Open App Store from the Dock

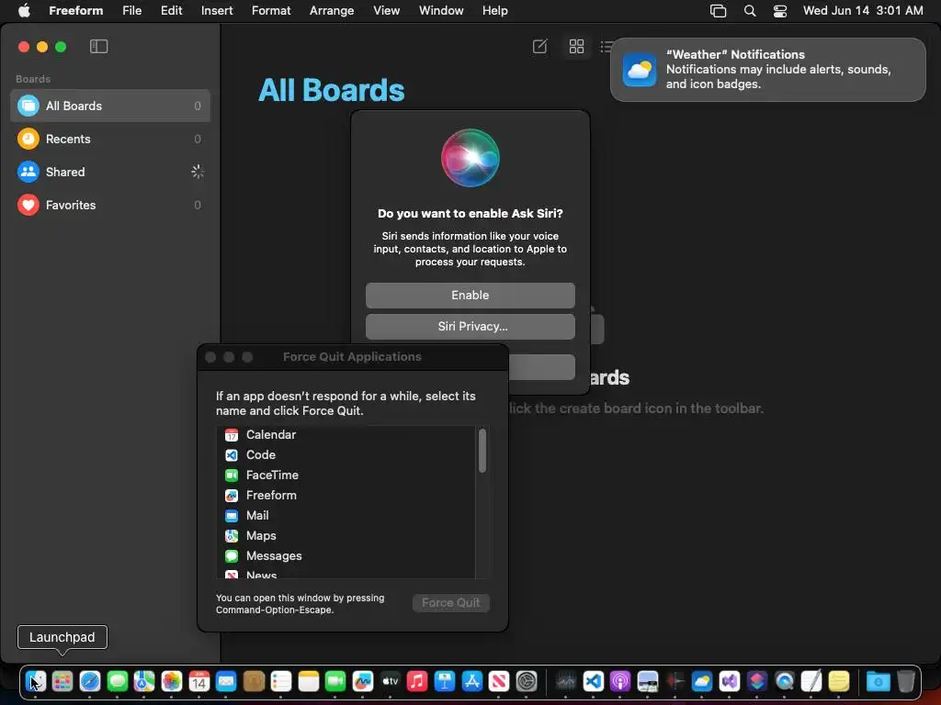(x=472, y=681)
